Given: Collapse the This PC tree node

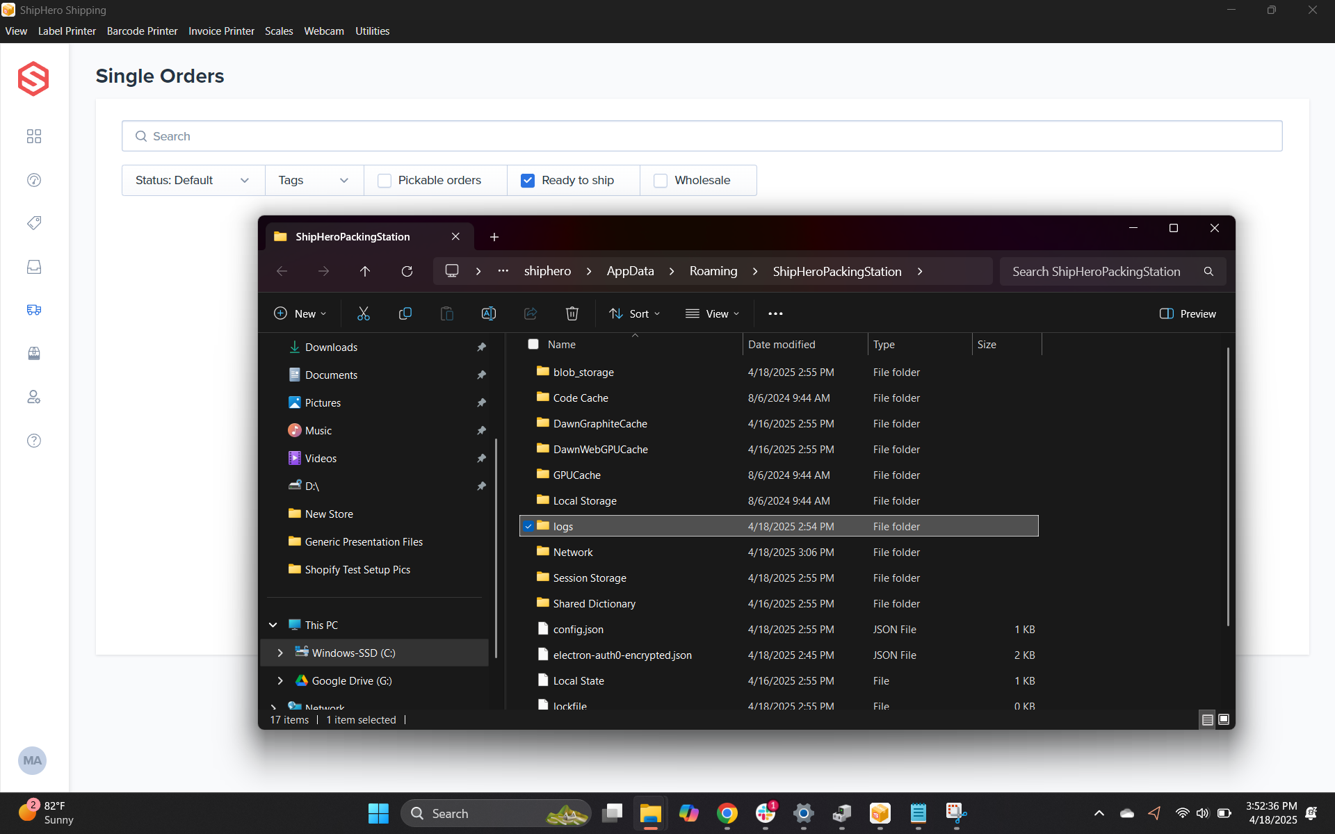Looking at the screenshot, I should pyautogui.click(x=273, y=625).
